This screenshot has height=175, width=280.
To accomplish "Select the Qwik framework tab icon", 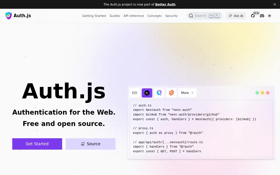I will click(x=159, y=93).
